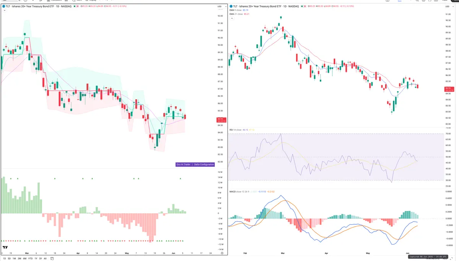Open the go-to-date calendar icon
459x261 pixels.
coord(52,259)
